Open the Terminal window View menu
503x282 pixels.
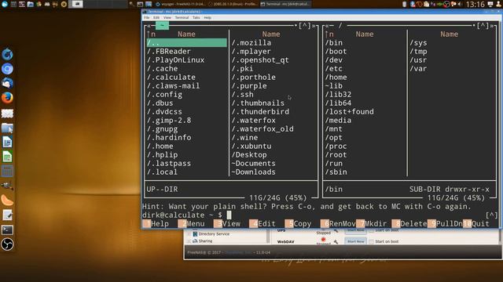[167, 17]
